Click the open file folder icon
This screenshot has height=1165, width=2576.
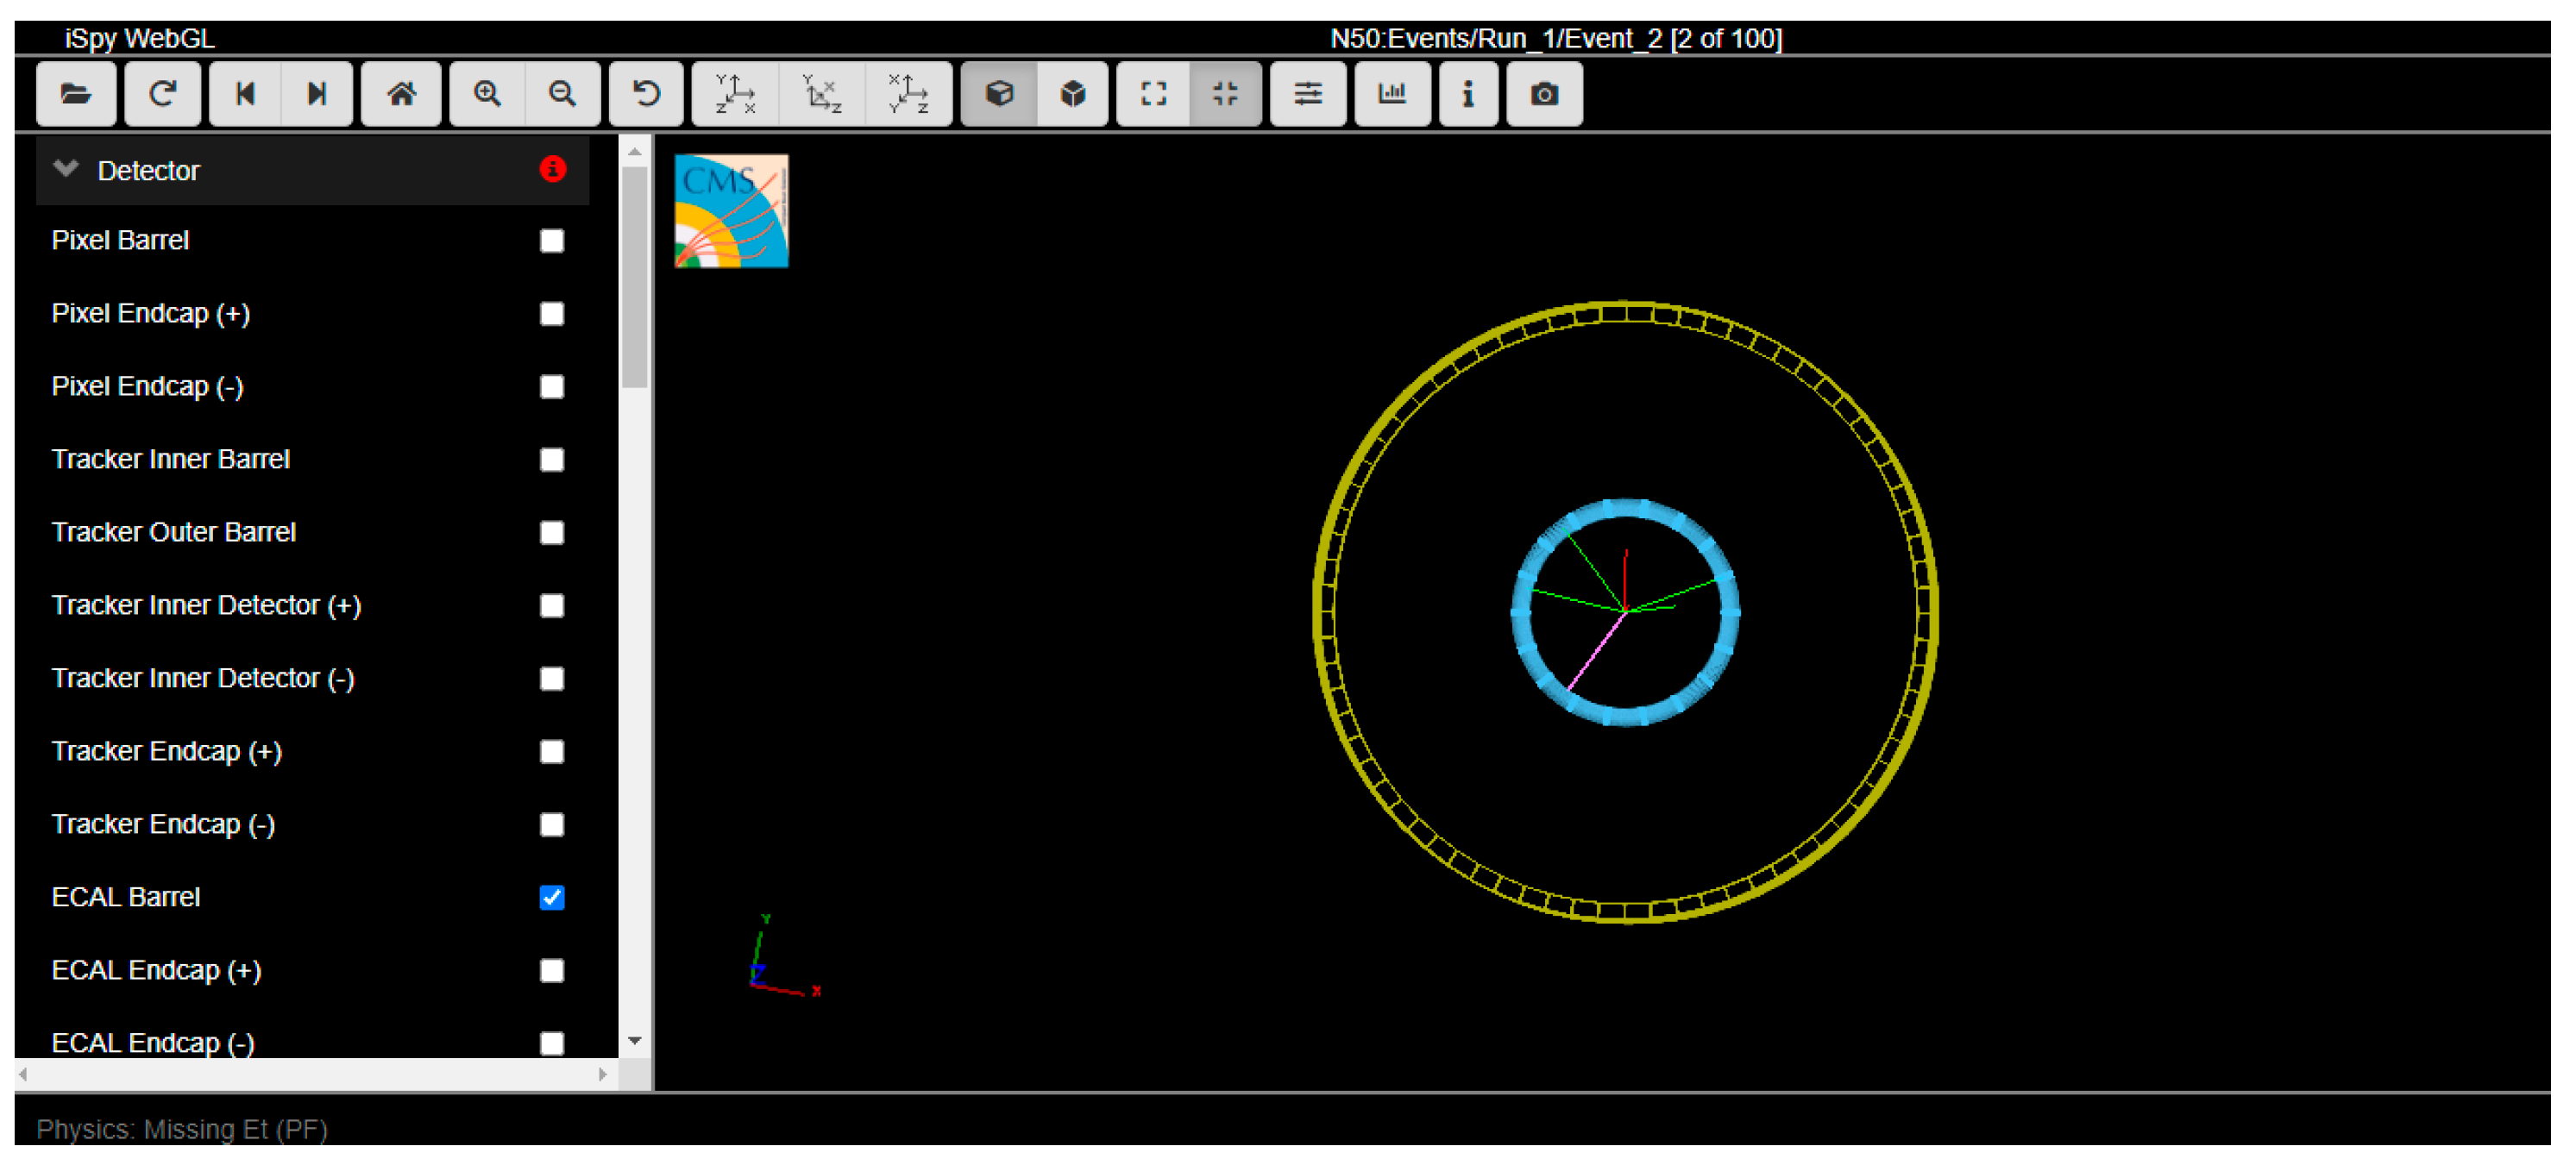pyautogui.click(x=76, y=94)
